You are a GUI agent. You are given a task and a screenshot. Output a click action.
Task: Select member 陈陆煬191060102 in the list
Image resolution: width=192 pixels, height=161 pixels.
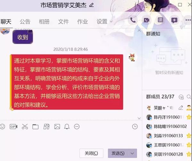pyautogui.click(x=167, y=126)
